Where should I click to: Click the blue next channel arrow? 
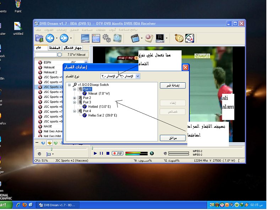point(64,38)
